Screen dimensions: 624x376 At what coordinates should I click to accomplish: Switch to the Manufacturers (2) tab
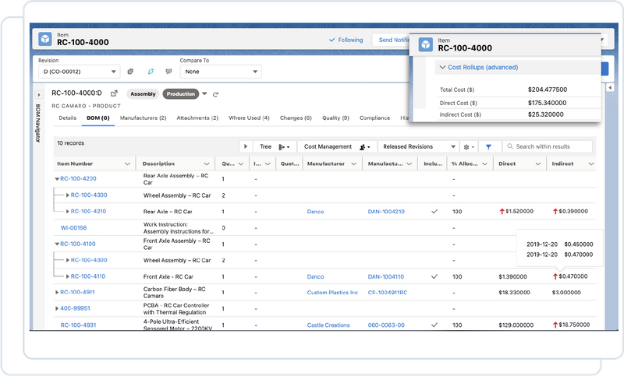pyautogui.click(x=142, y=118)
